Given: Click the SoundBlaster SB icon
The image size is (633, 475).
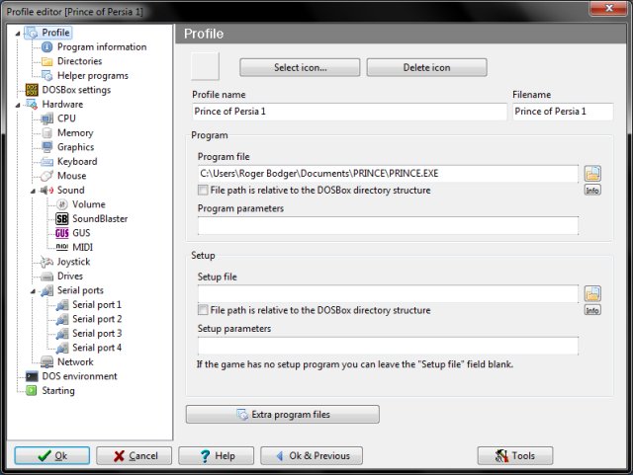Looking at the screenshot, I should [61, 219].
